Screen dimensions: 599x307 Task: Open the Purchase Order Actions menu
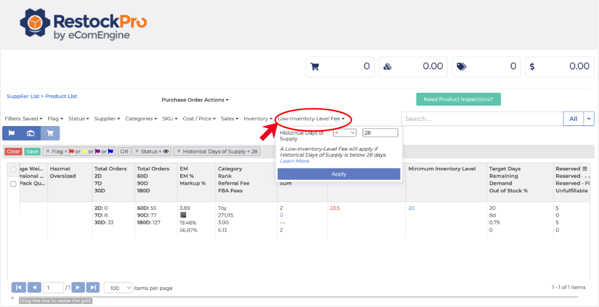pos(195,100)
